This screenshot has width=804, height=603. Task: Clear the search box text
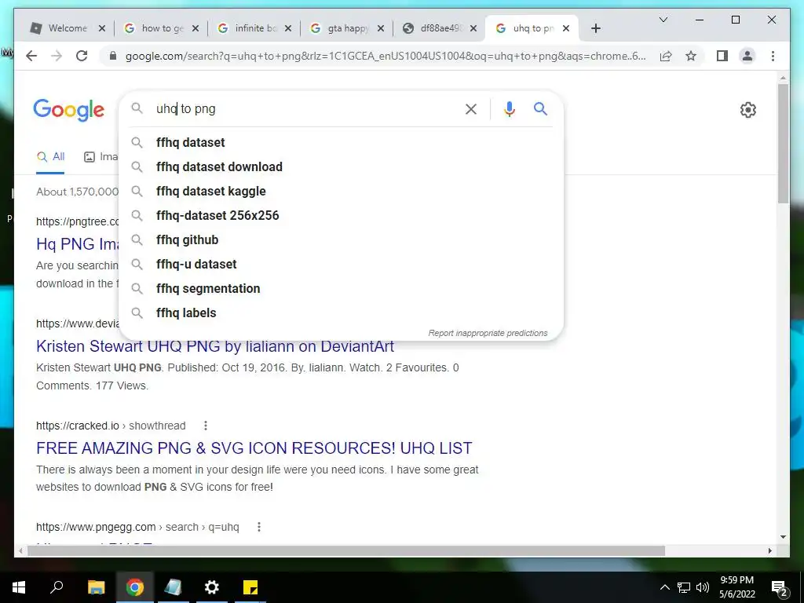471,108
